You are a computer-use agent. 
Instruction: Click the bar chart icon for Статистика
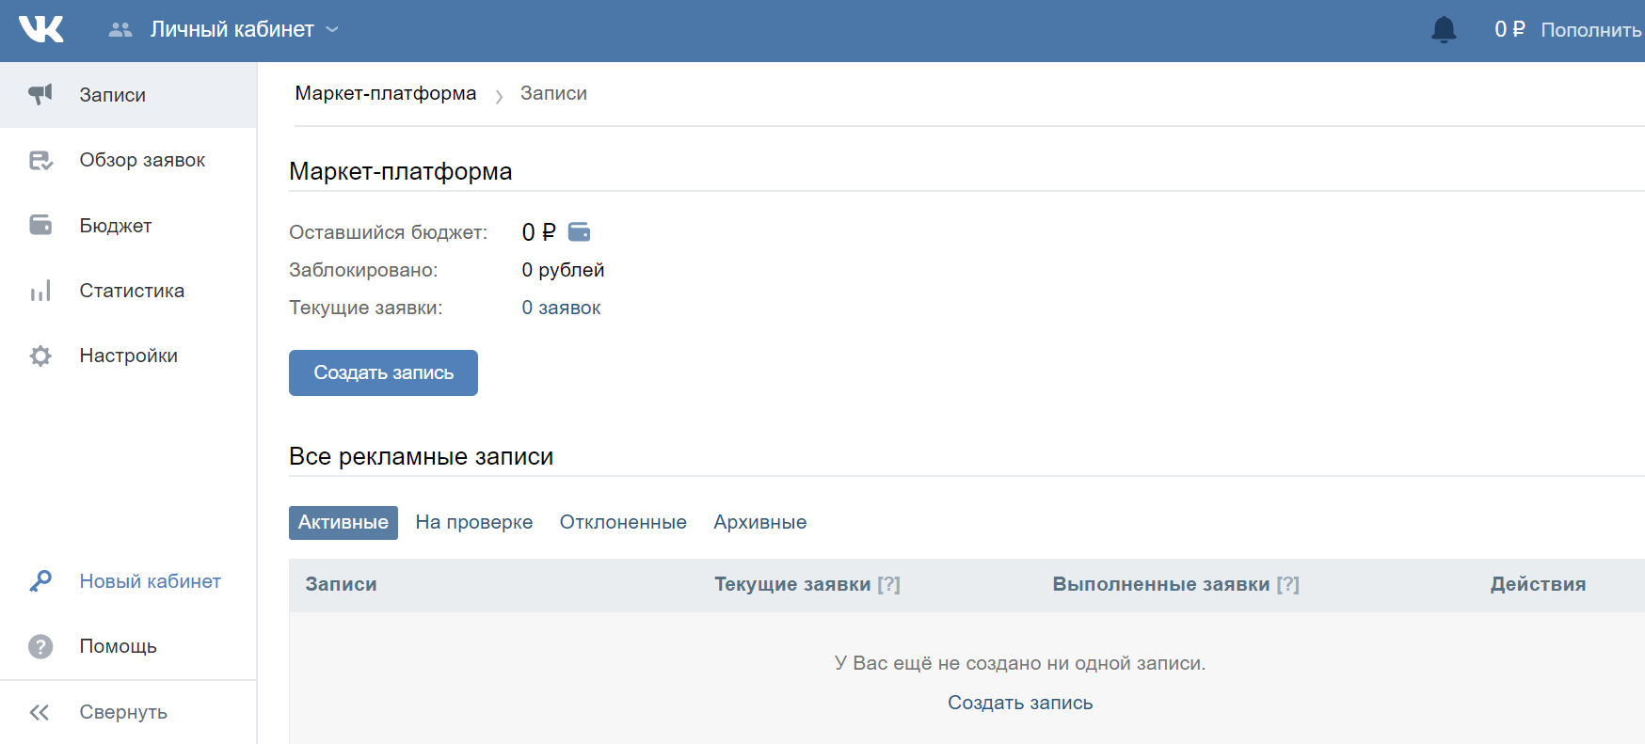[x=40, y=291]
